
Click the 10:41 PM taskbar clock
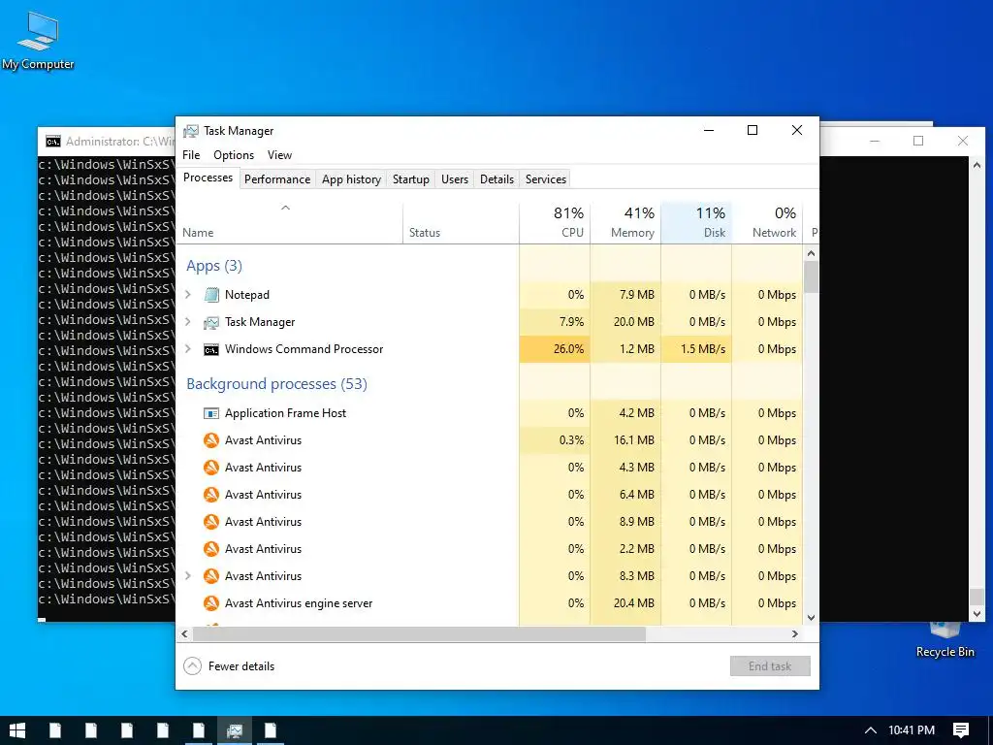click(912, 730)
